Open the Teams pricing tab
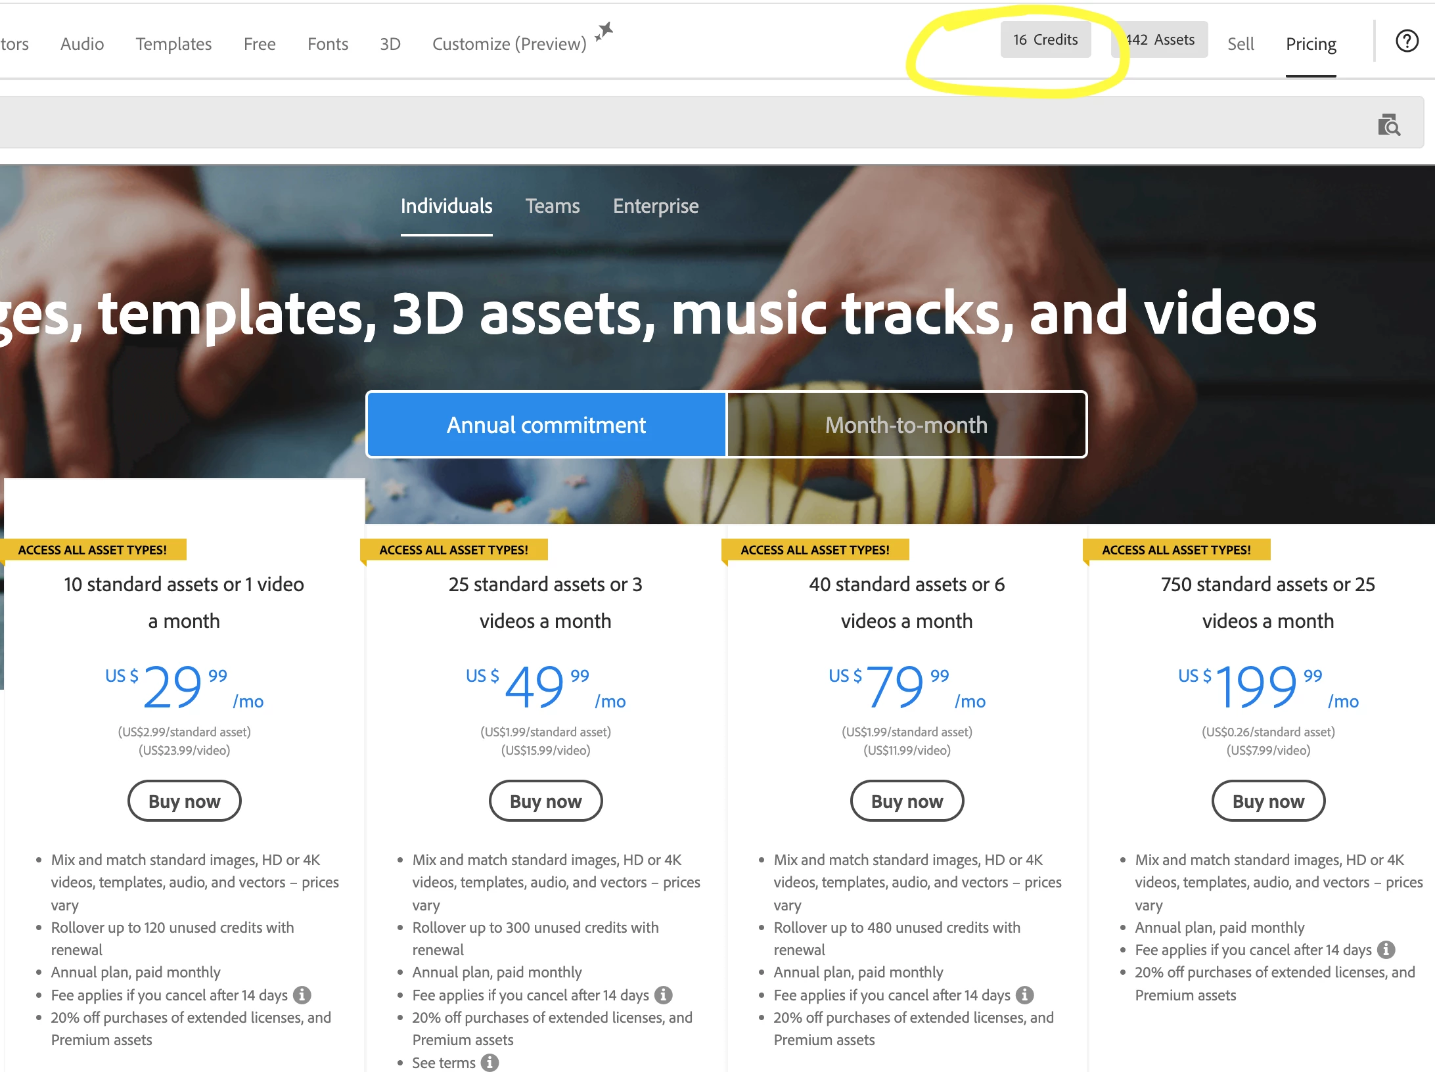The width and height of the screenshot is (1435, 1072). pos(552,206)
